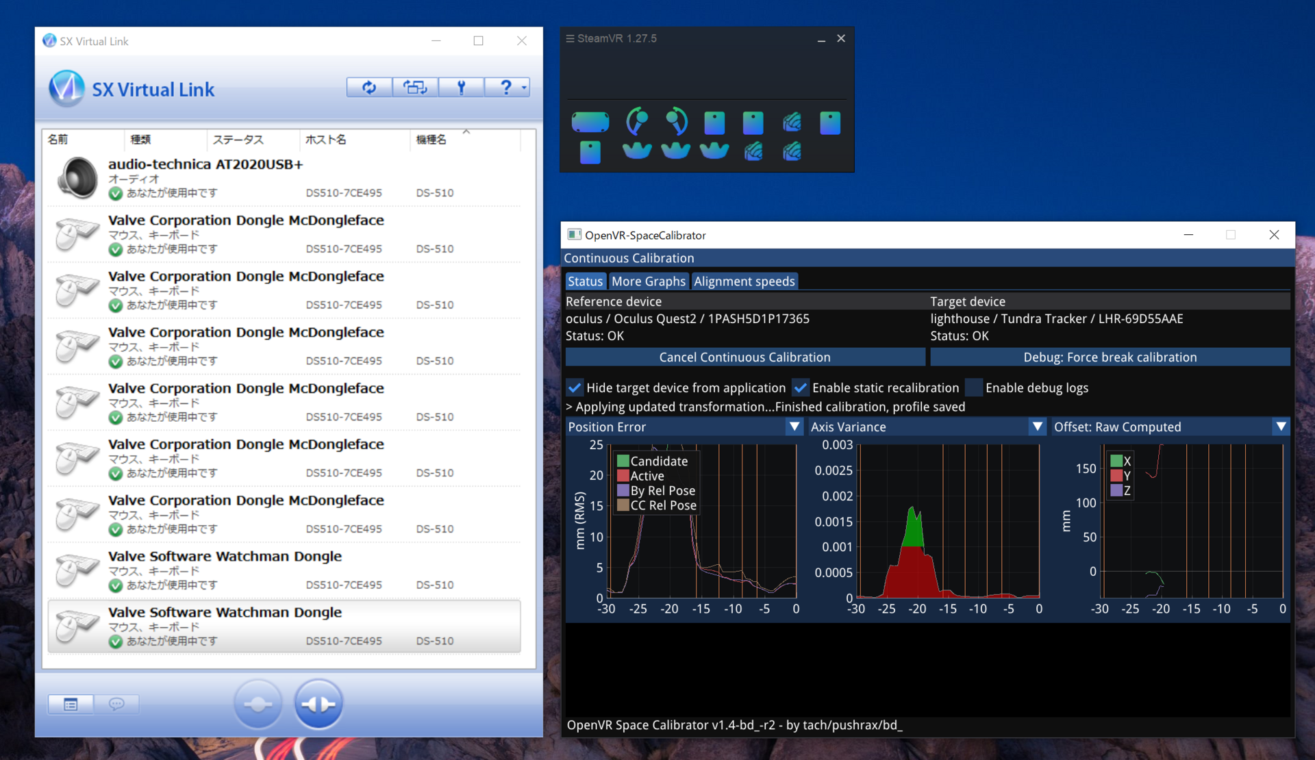Enable debug logs checkbox

tap(973, 388)
